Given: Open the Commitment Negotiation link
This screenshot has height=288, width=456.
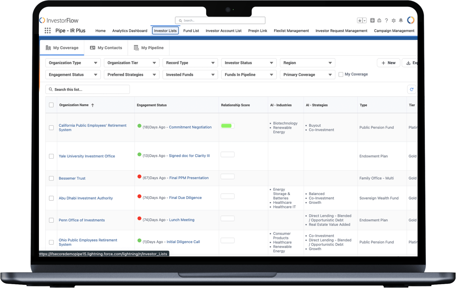Looking at the screenshot, I should pyautogui.click(x=190, y=127).
